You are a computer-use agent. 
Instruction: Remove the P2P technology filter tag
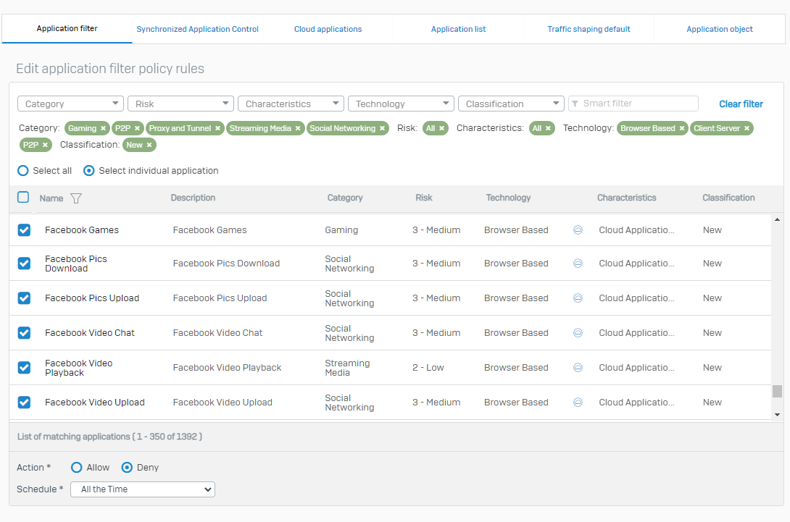pyautogui.click(x=46, y=145)
